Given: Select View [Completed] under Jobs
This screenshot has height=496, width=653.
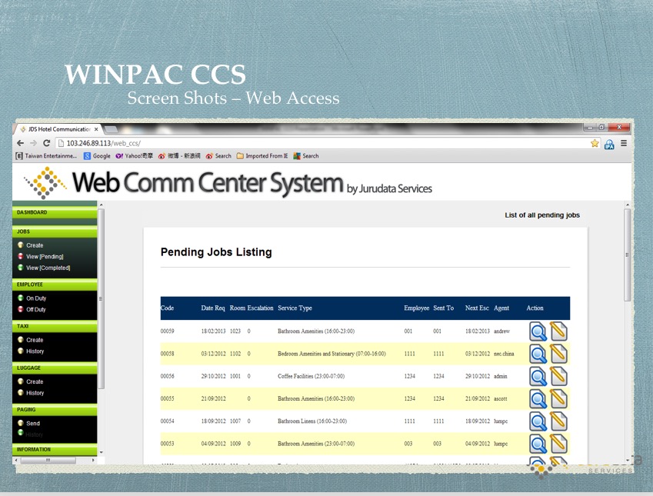Looking at the screenshot, I should (x=48, y=268).
